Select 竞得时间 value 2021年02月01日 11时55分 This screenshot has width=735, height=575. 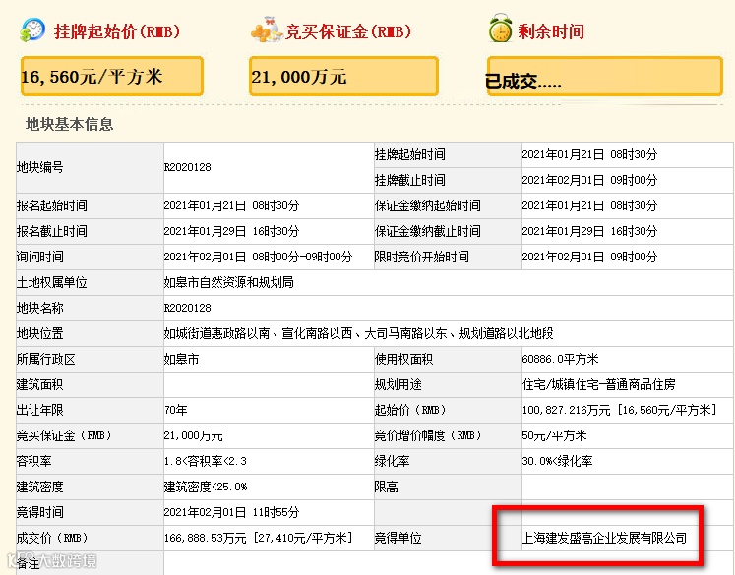click(231, 512)
